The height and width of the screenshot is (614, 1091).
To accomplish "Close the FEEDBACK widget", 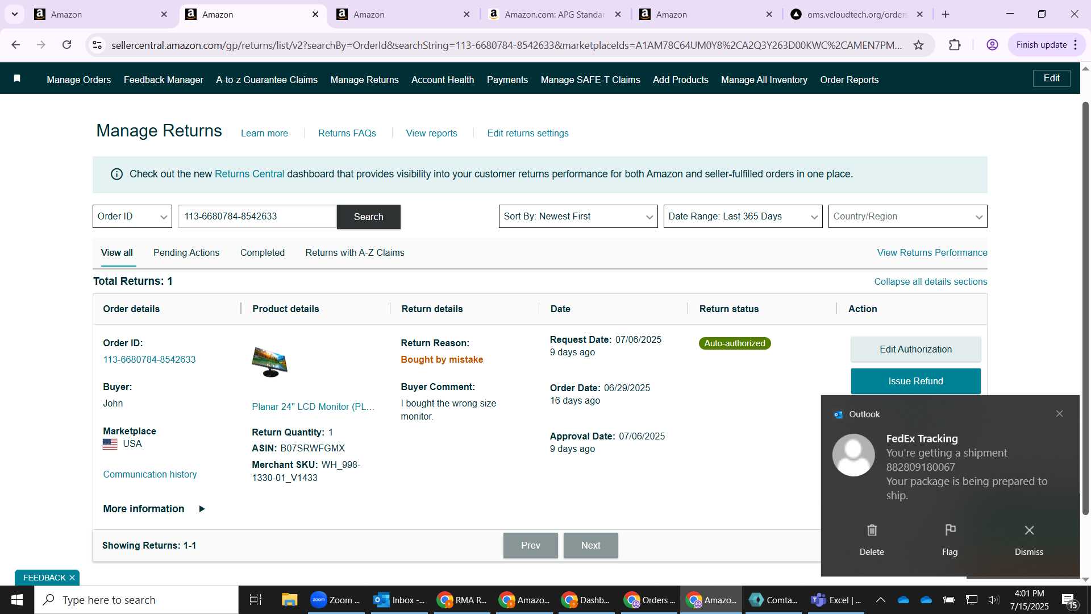I will (x=72, y=578).
